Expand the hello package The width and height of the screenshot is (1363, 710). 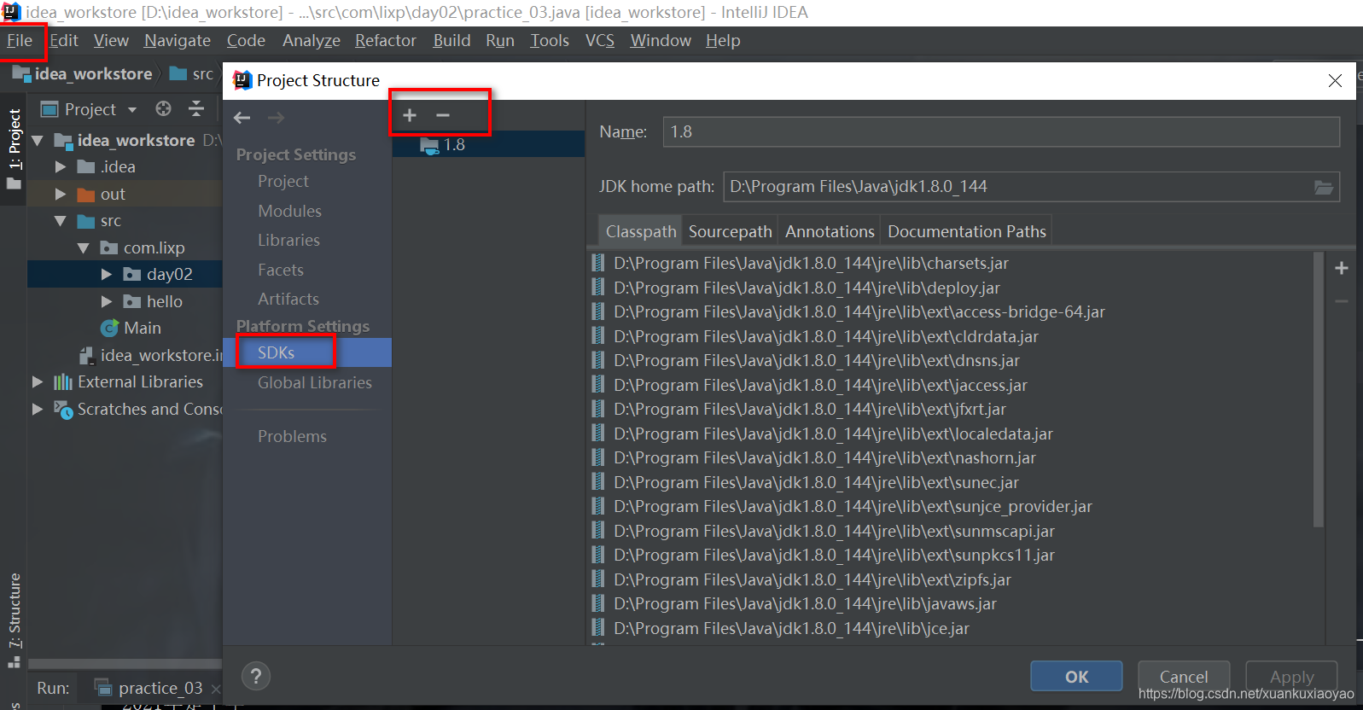[107, 301]
